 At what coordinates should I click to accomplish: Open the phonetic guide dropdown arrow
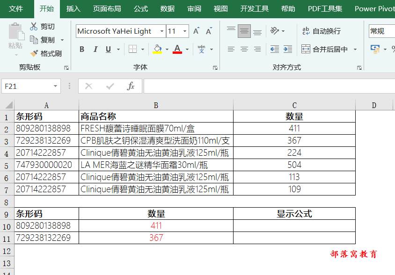[212, 50]
